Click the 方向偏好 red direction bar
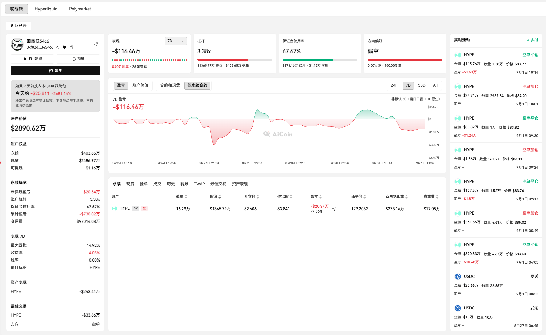Screen dimensions: 546x335 click(x=405, y=60)
